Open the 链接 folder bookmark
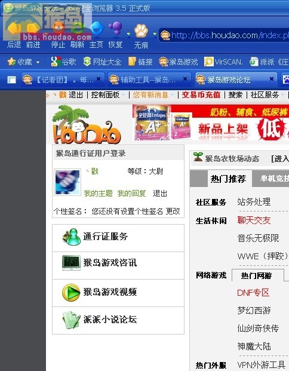The width and height of the screenshot is (289, 371). pos(140,62)
